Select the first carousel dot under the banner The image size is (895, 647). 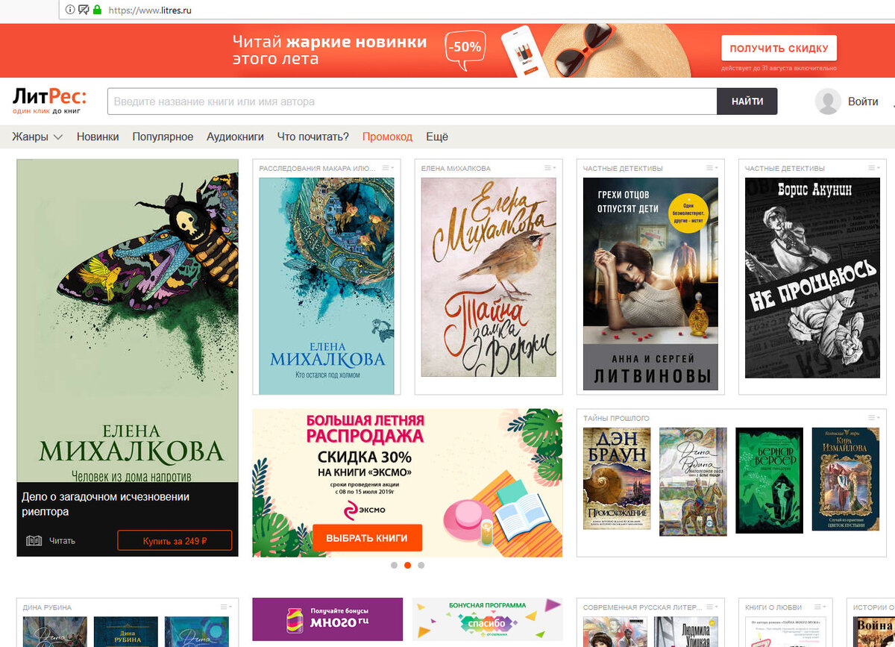coord(394,566)
